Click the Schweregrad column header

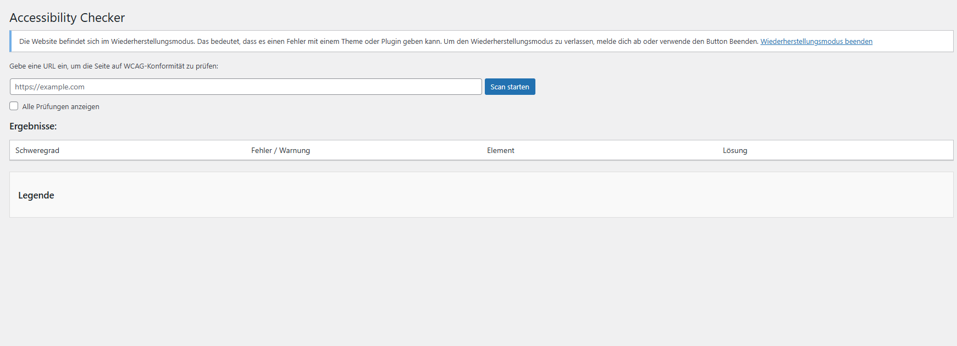point(37,151)
